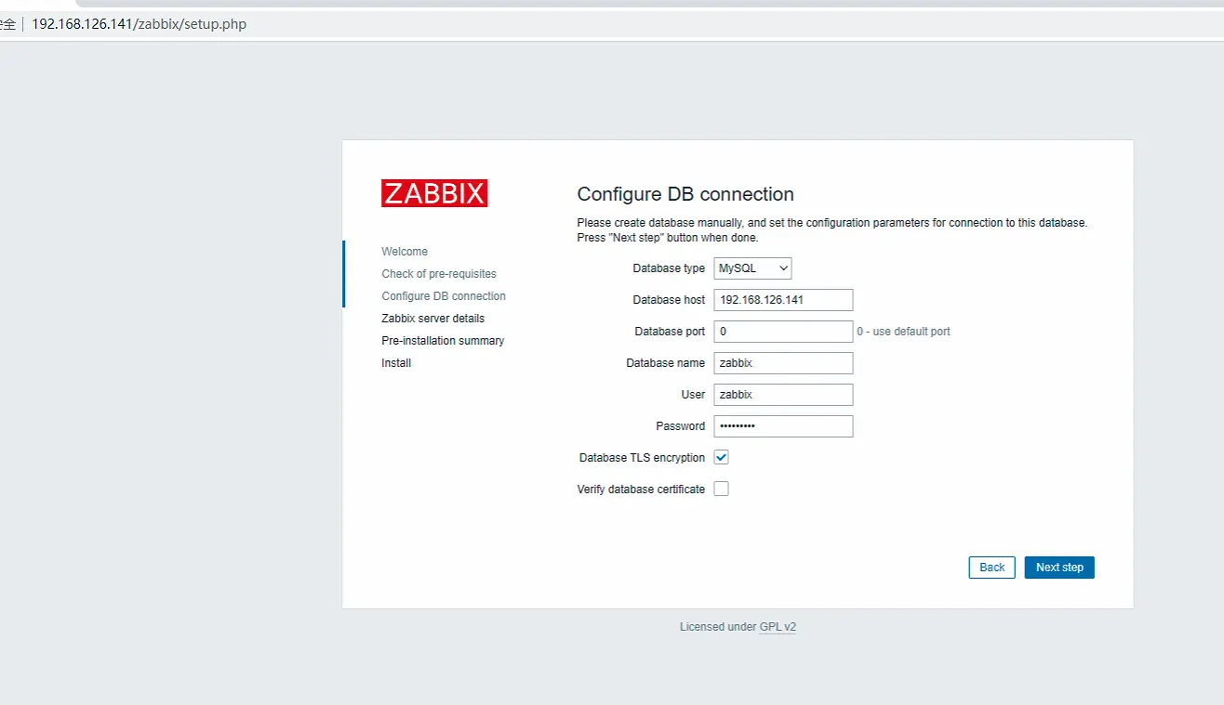Select Install step in sidebar
The image size is (1224, 705).
pyautogui.click(x=396, y=363)
